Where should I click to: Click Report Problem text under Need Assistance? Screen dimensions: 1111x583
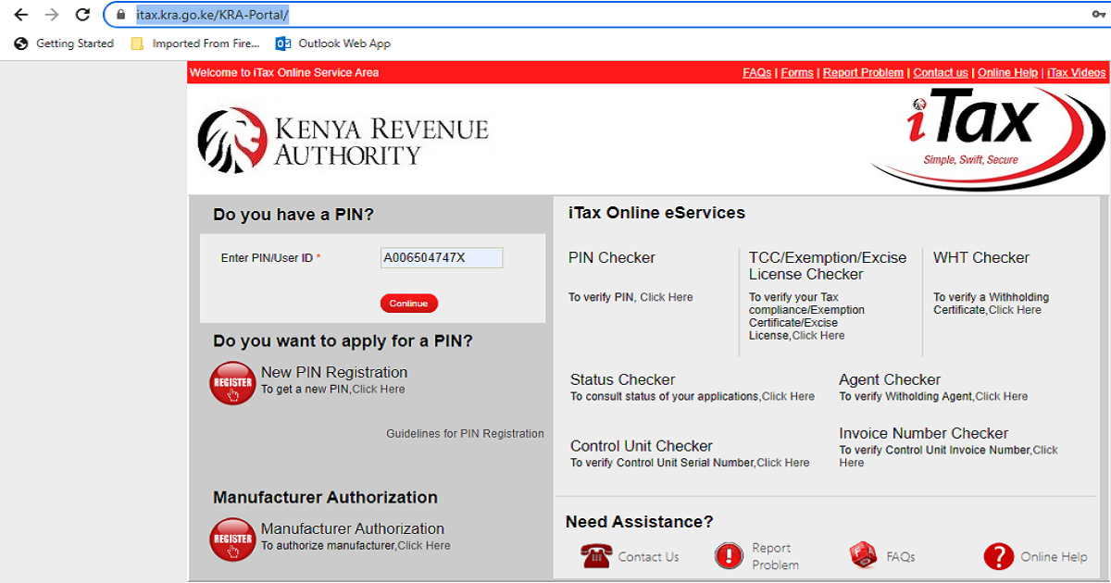[776, 556]
